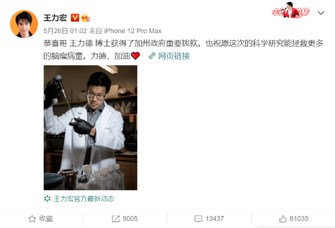Like the post with thumbs-up icon
This screenshot has width=335, height=228.
pyautogui.click(x=283, y=219)
